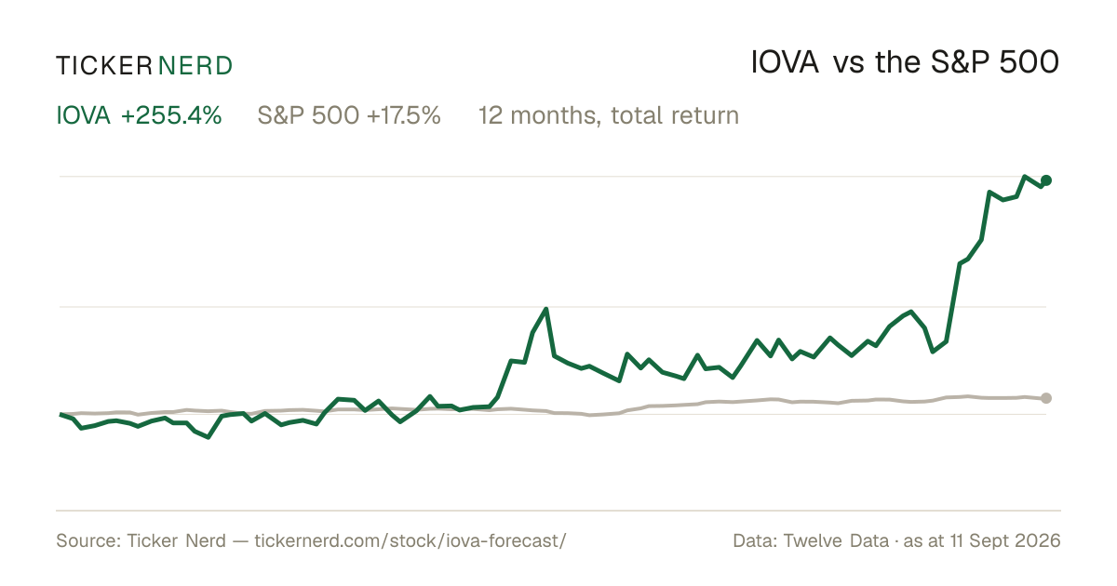The image size is (1117, 586).
Task: Click the NERD word in the logo
Action: tap(195, 65)
